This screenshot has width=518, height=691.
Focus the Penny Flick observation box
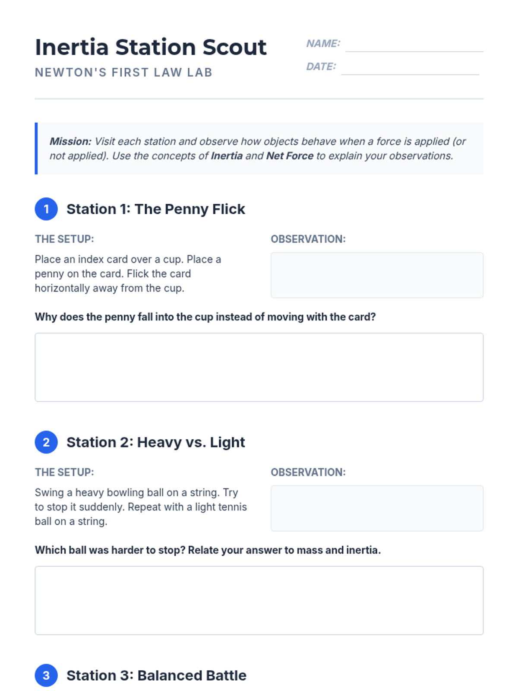377,275
